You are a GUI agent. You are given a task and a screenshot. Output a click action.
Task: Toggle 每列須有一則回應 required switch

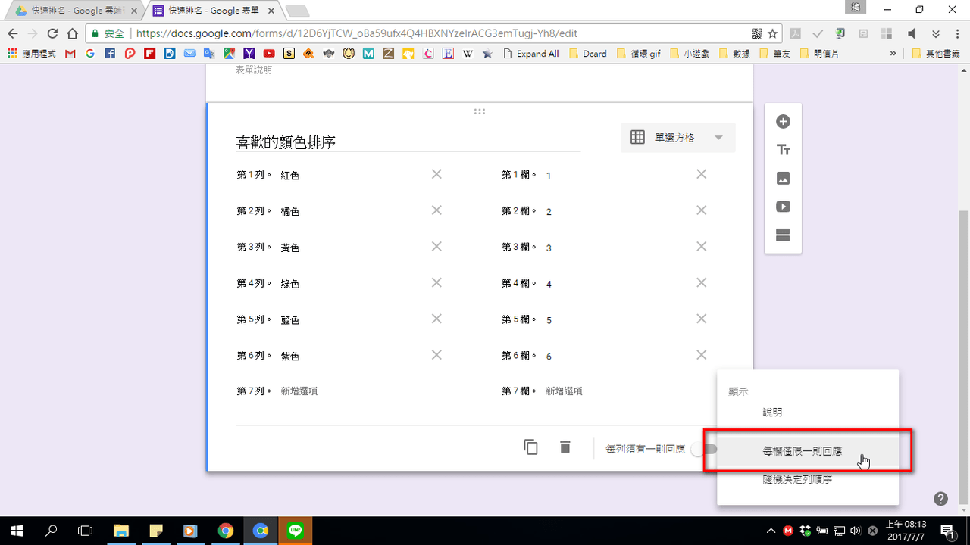tap(703, 450)
